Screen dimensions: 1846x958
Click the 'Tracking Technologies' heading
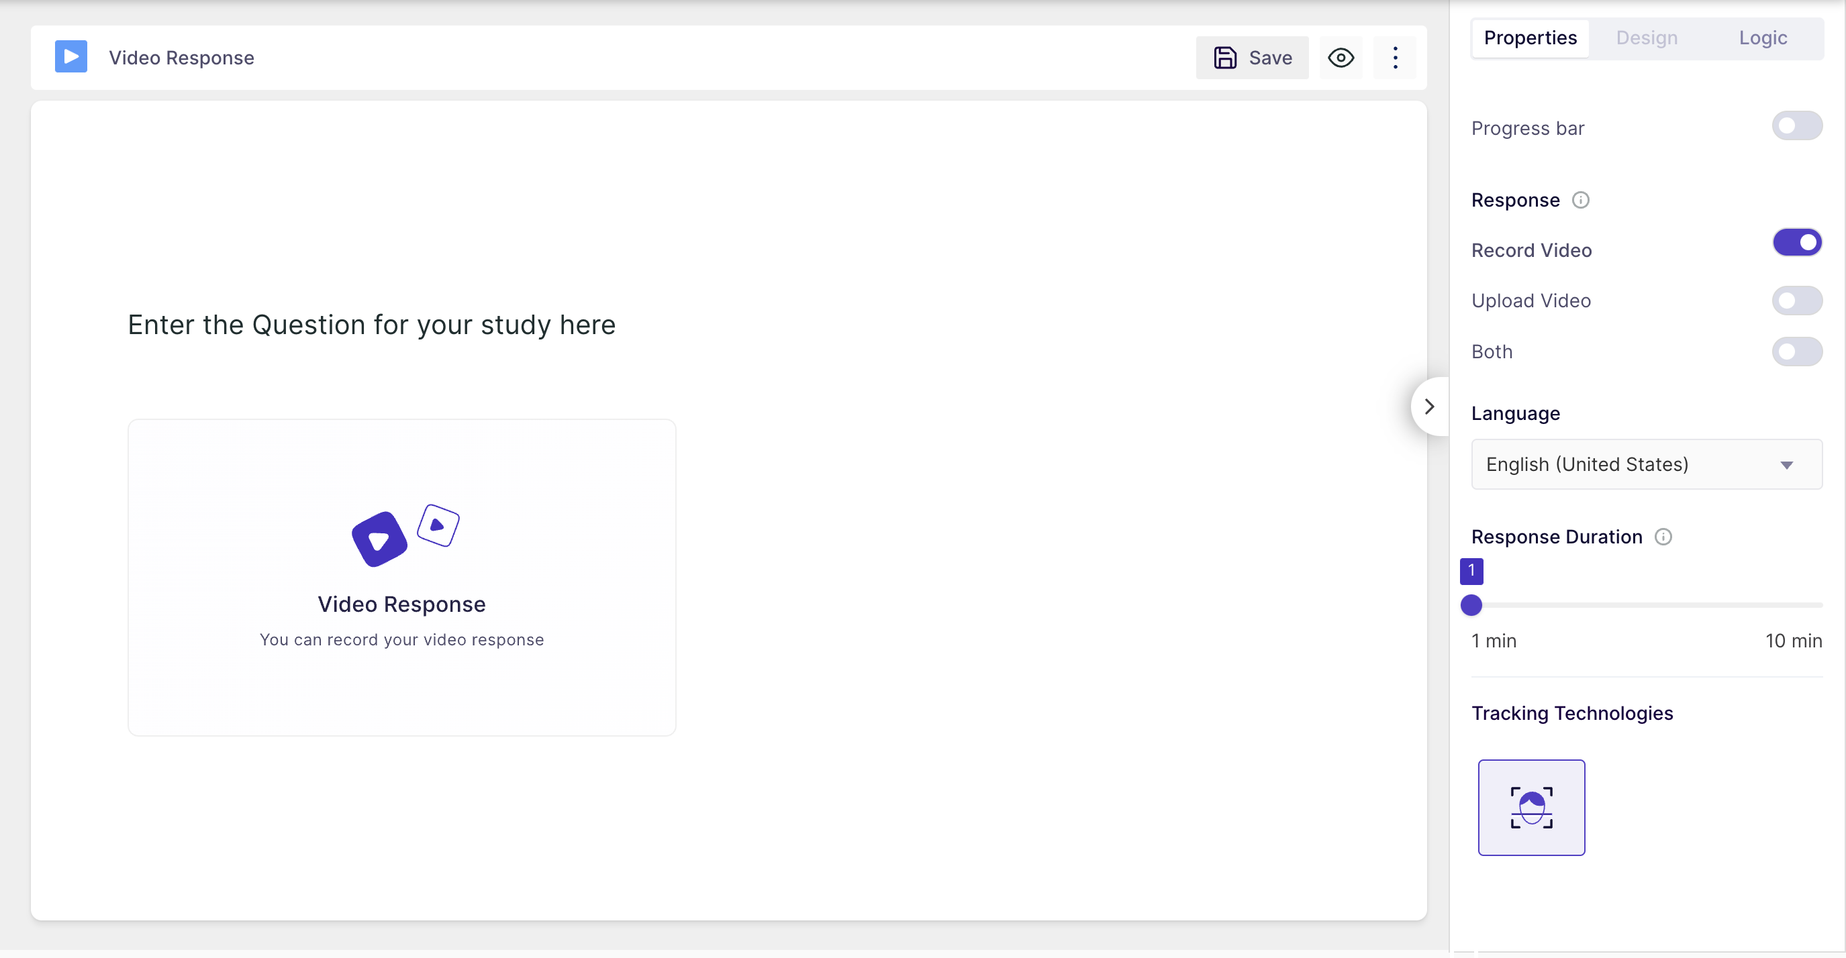[x=1572, y=714]
